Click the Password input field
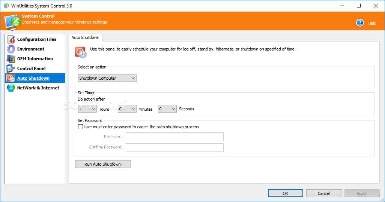Viewport: 385px width, 202px height. click(174, 137)
